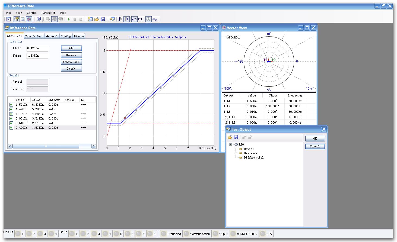Click the Remove All button
This screenshot has width=397, height=242.
(x=71, y=62)
